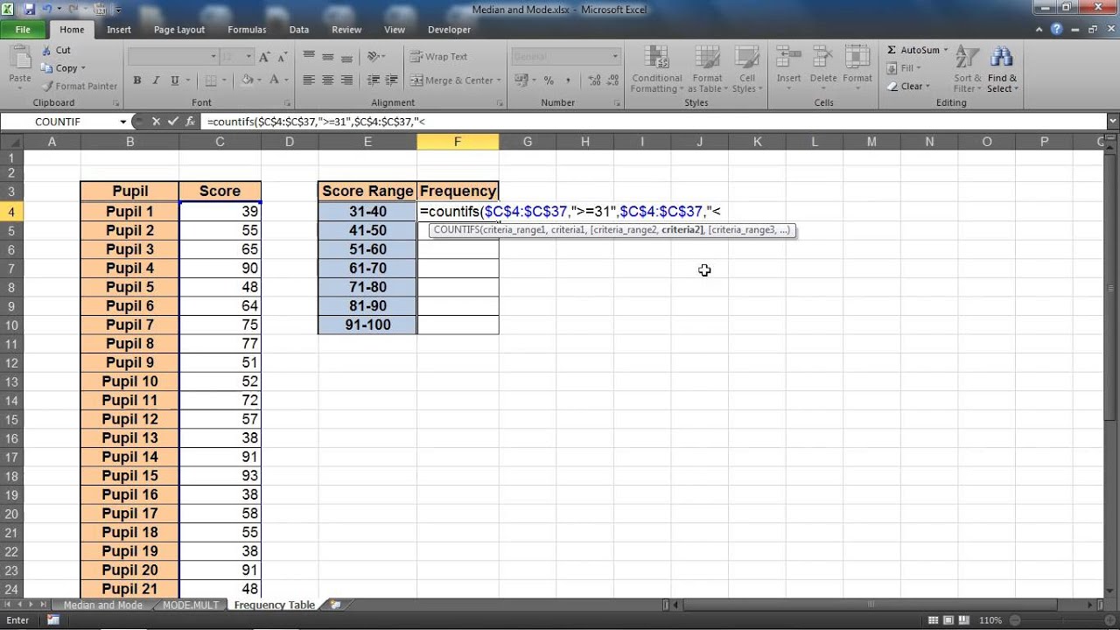Select the 41-50 score range cell
This screenshot has height=630, width=1120.
pyautogui.click(x=367, y=230)
